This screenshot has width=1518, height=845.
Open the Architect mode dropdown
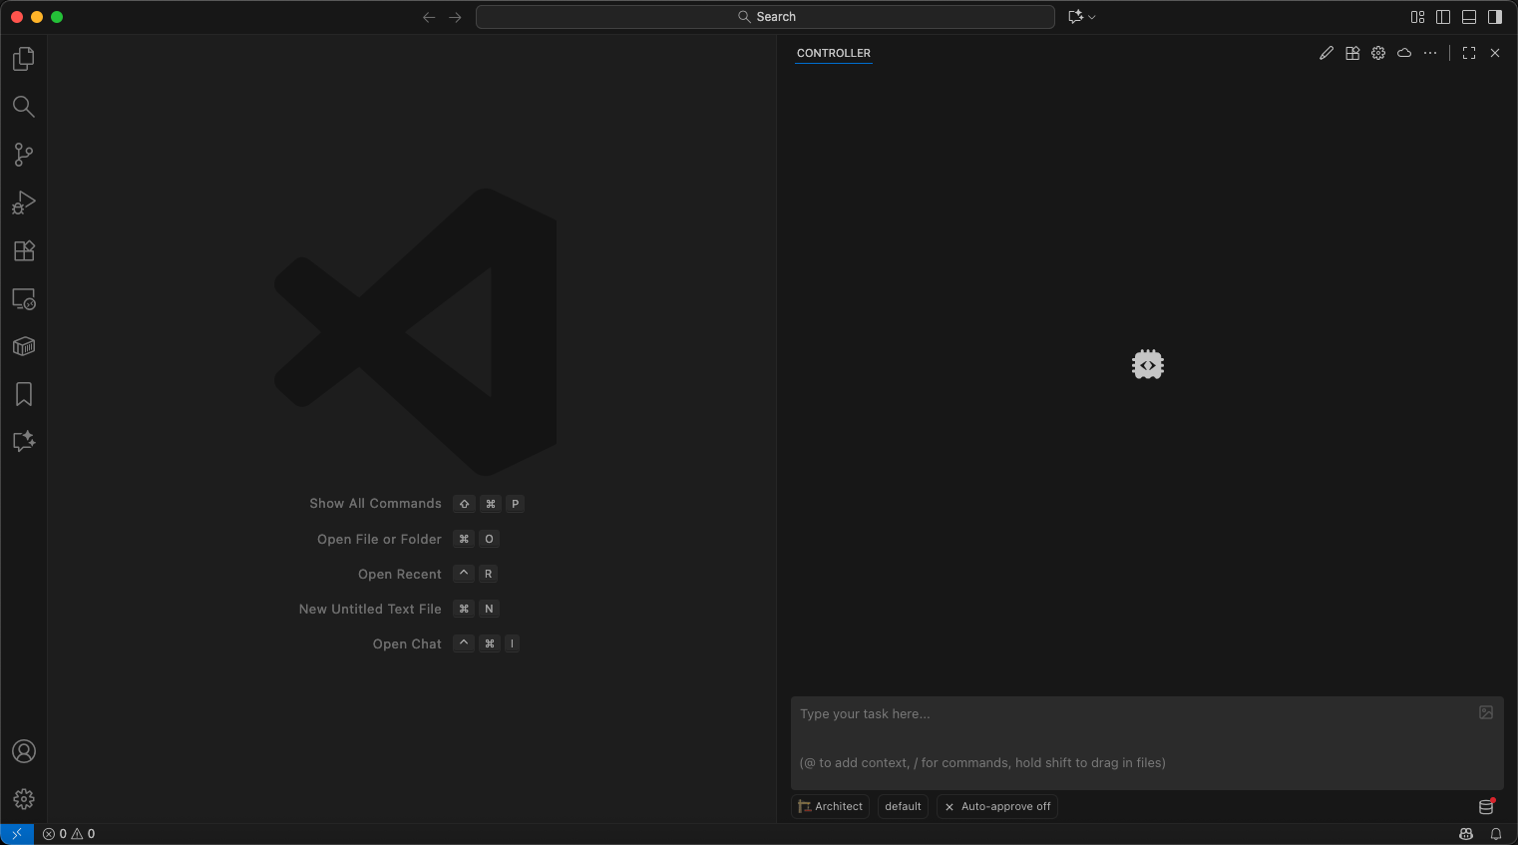click(830, 806)
